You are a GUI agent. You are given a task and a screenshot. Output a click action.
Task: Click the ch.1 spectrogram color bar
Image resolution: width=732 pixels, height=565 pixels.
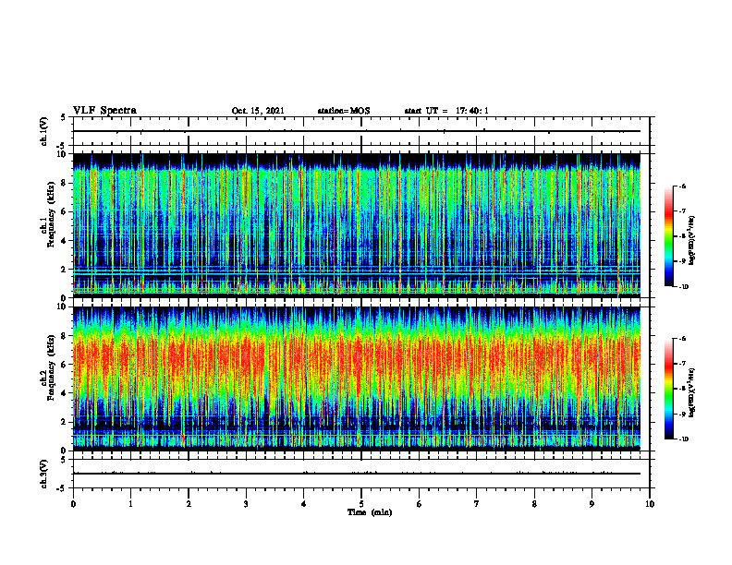pyautogui.click(x=668, y=236)
